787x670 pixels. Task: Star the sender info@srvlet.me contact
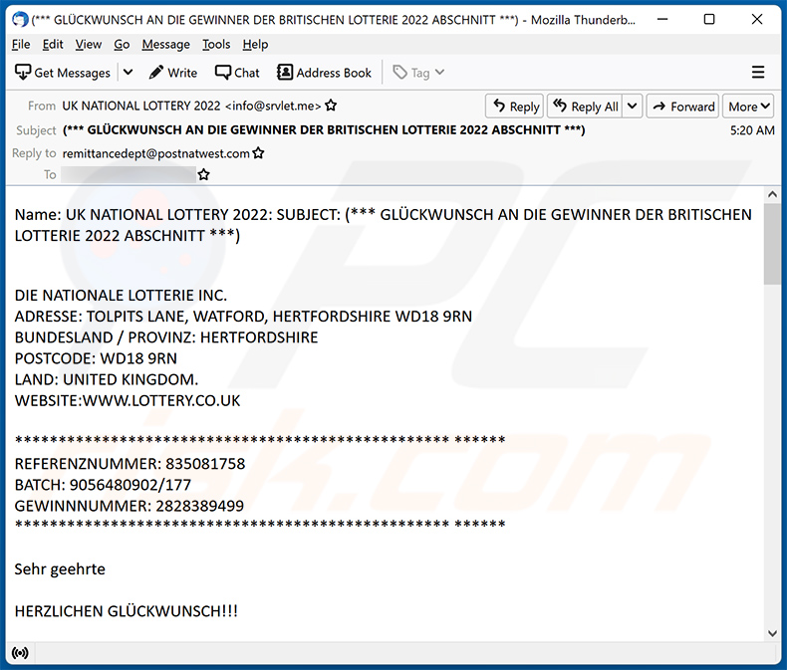(x=331, y=106)
